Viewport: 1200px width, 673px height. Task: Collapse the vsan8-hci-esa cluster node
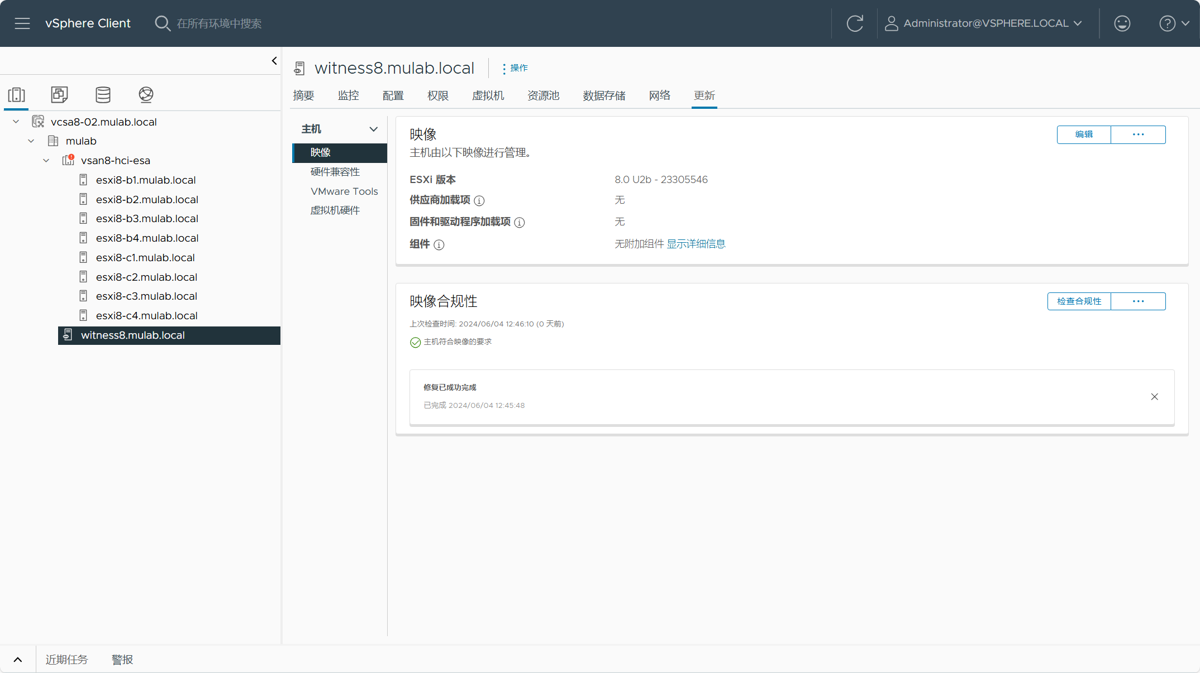click(46, 161)
